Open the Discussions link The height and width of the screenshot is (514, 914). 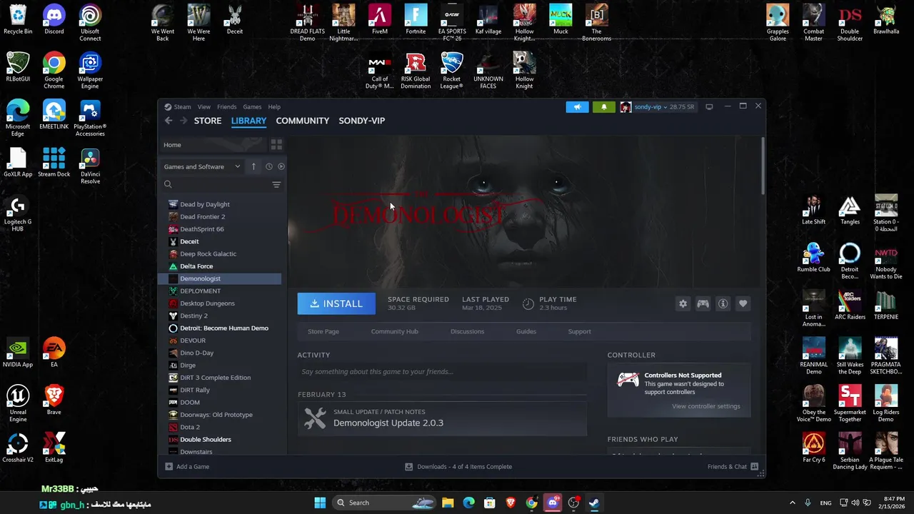point(467,331)
